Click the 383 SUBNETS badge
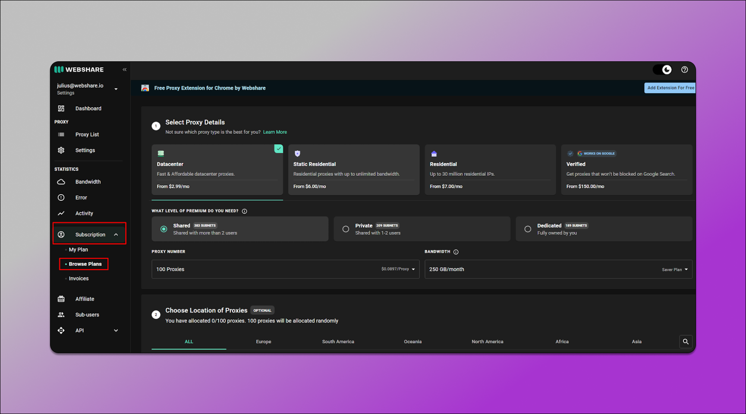746x414 pixels. (205, 225)
